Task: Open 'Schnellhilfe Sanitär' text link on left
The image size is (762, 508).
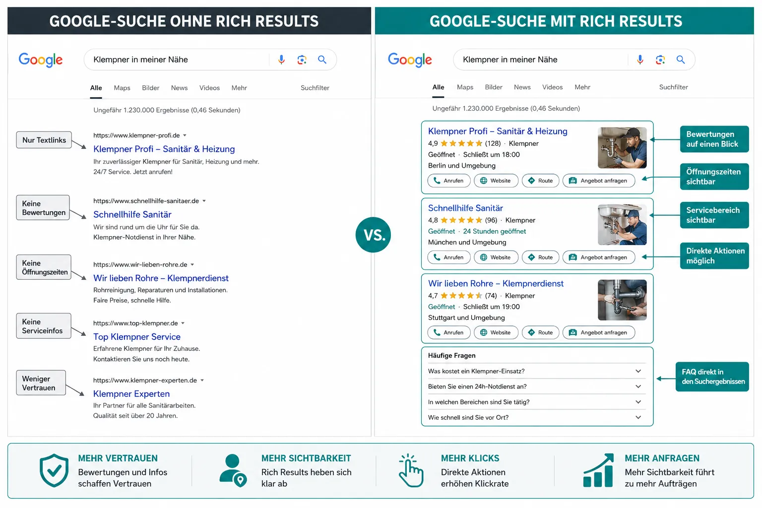Action: pyautogui.click(x=132, y=214)
